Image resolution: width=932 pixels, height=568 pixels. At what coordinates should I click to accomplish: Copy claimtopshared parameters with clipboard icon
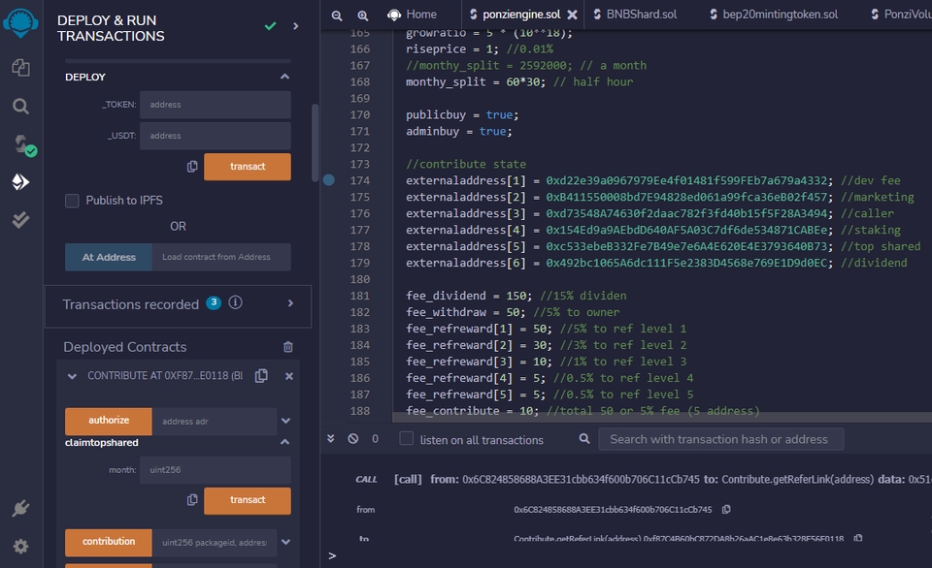pos(192,500)
